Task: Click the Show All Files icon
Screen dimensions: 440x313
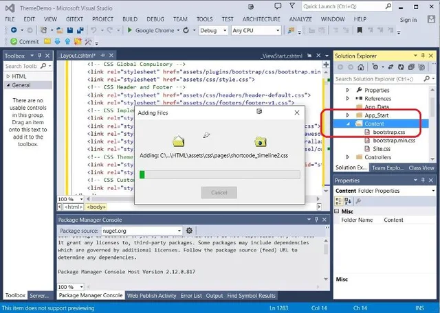Action: coord(421,67)
